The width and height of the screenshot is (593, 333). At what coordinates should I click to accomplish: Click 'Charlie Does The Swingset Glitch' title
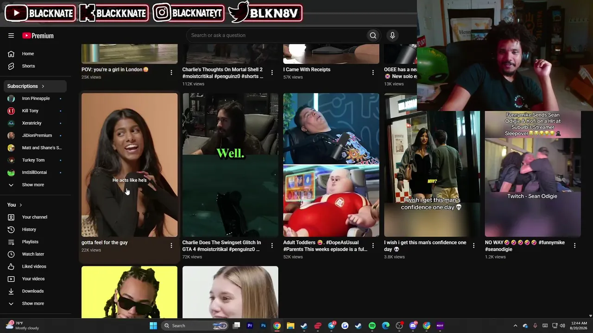(221, 246)
